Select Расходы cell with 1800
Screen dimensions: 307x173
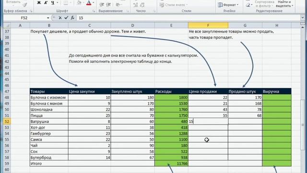tap(171, 98)
